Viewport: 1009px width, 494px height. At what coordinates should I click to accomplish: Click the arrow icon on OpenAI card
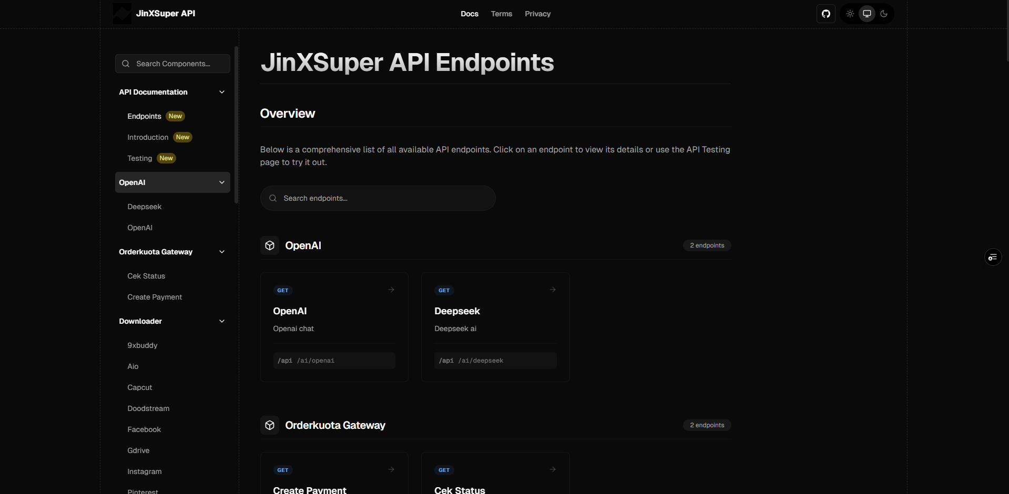click(x=391, y=290)
